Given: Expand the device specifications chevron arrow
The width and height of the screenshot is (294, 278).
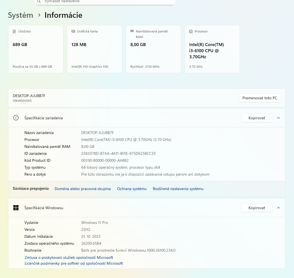Looking at the screenshot, I should 278,118.
